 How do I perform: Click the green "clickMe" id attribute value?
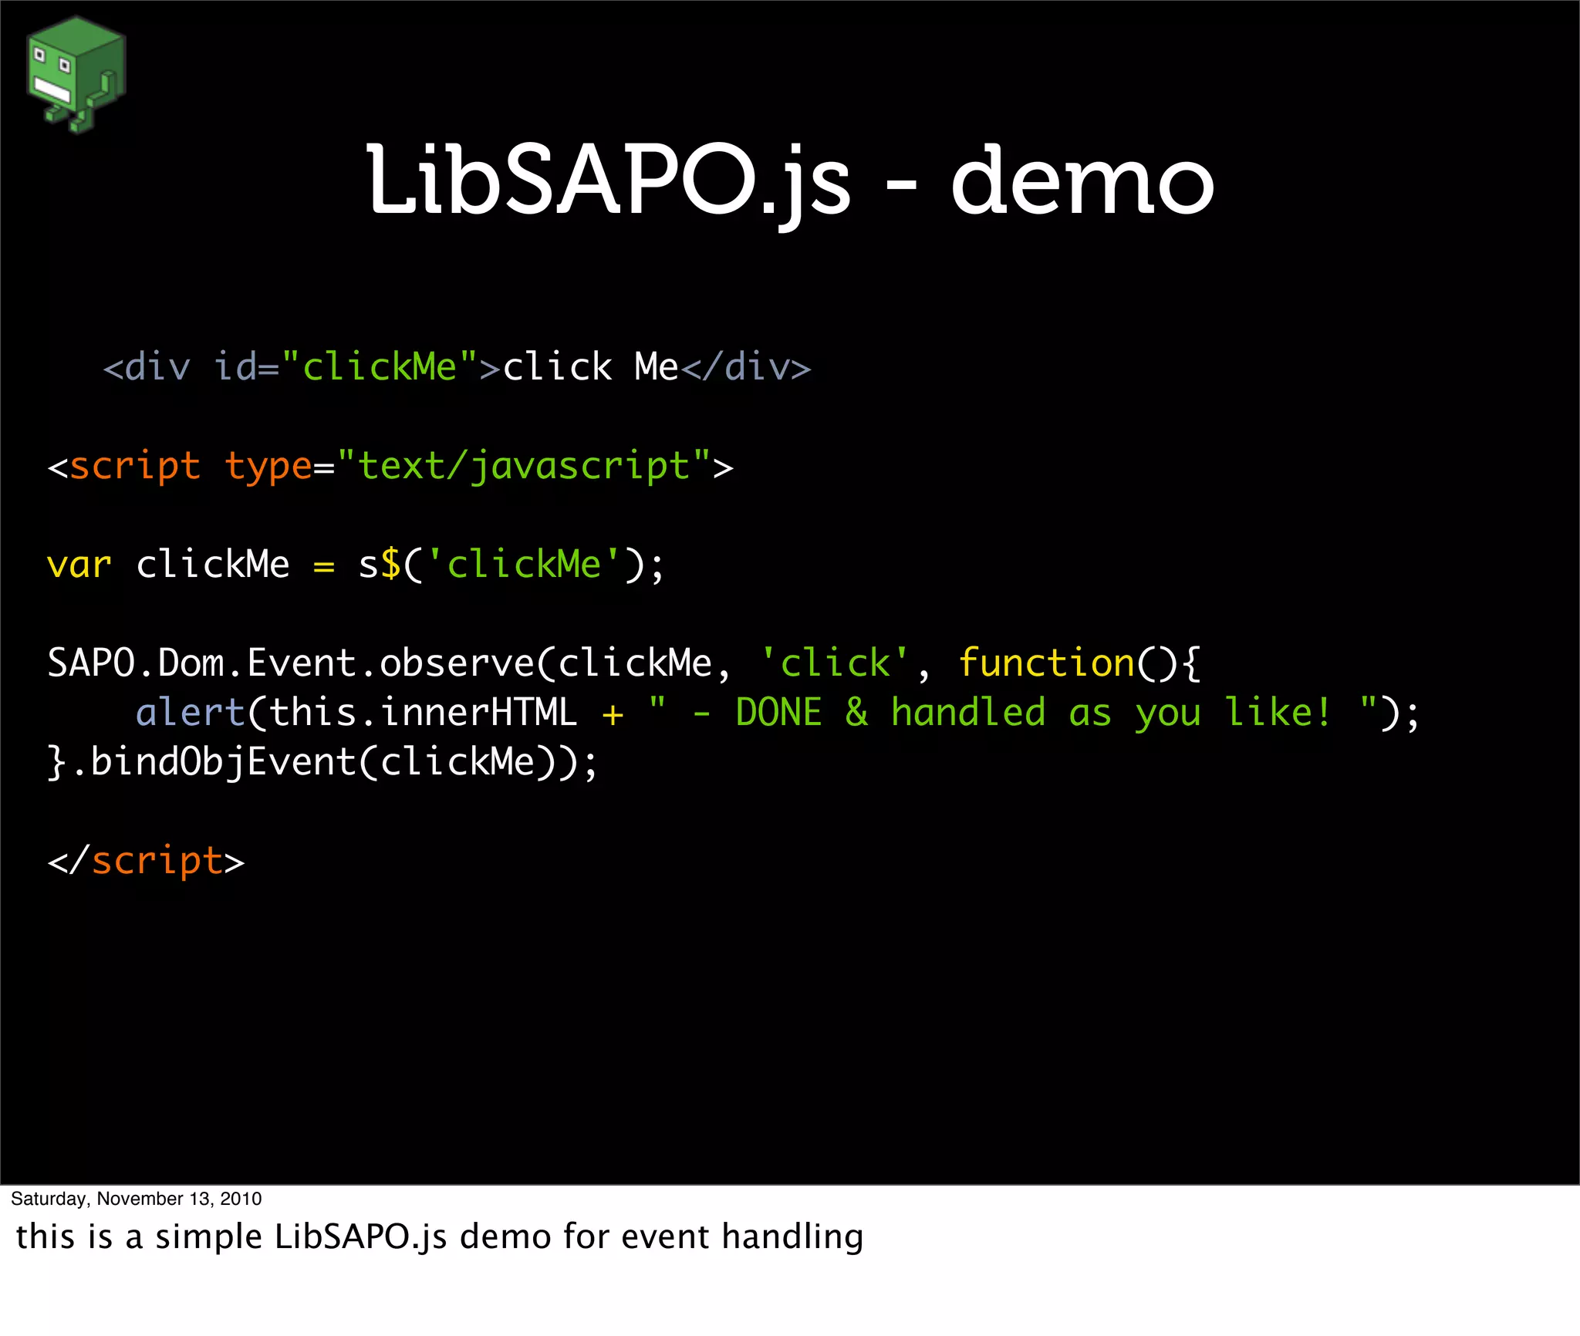[x=380, y=367]
